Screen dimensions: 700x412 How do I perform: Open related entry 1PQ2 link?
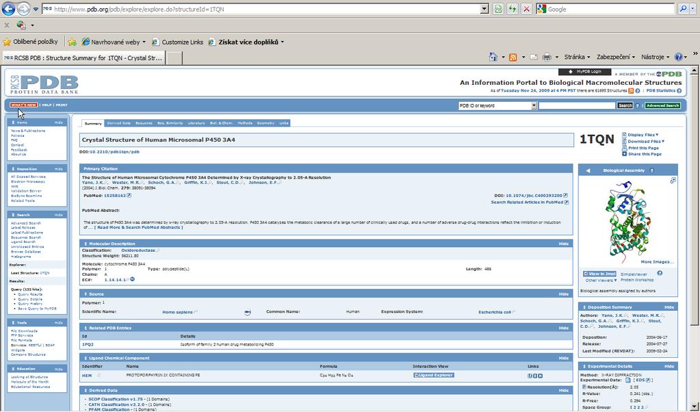click(88, 345)
